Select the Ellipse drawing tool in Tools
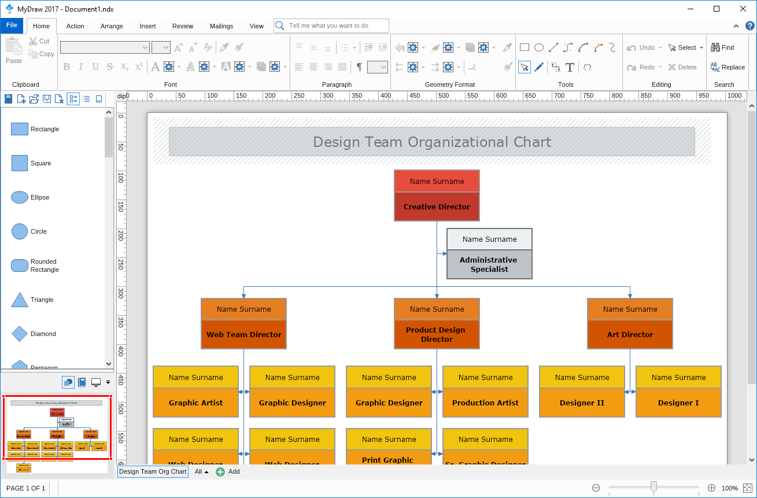Viewport: 757px width, 498px height. click(539, 47)
